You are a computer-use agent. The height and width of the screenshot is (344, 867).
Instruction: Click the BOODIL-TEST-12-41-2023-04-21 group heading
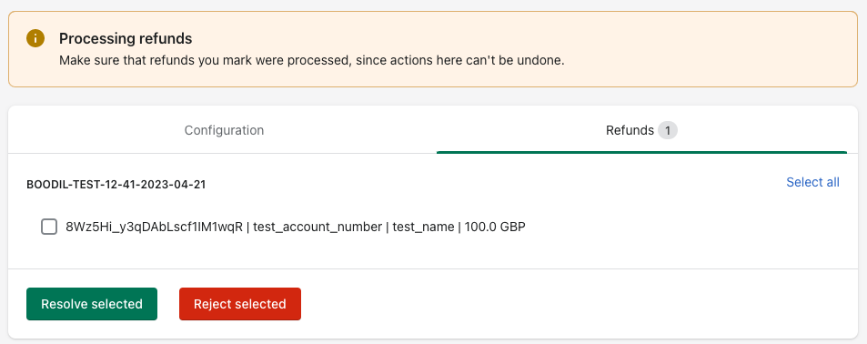click(116, 185)
